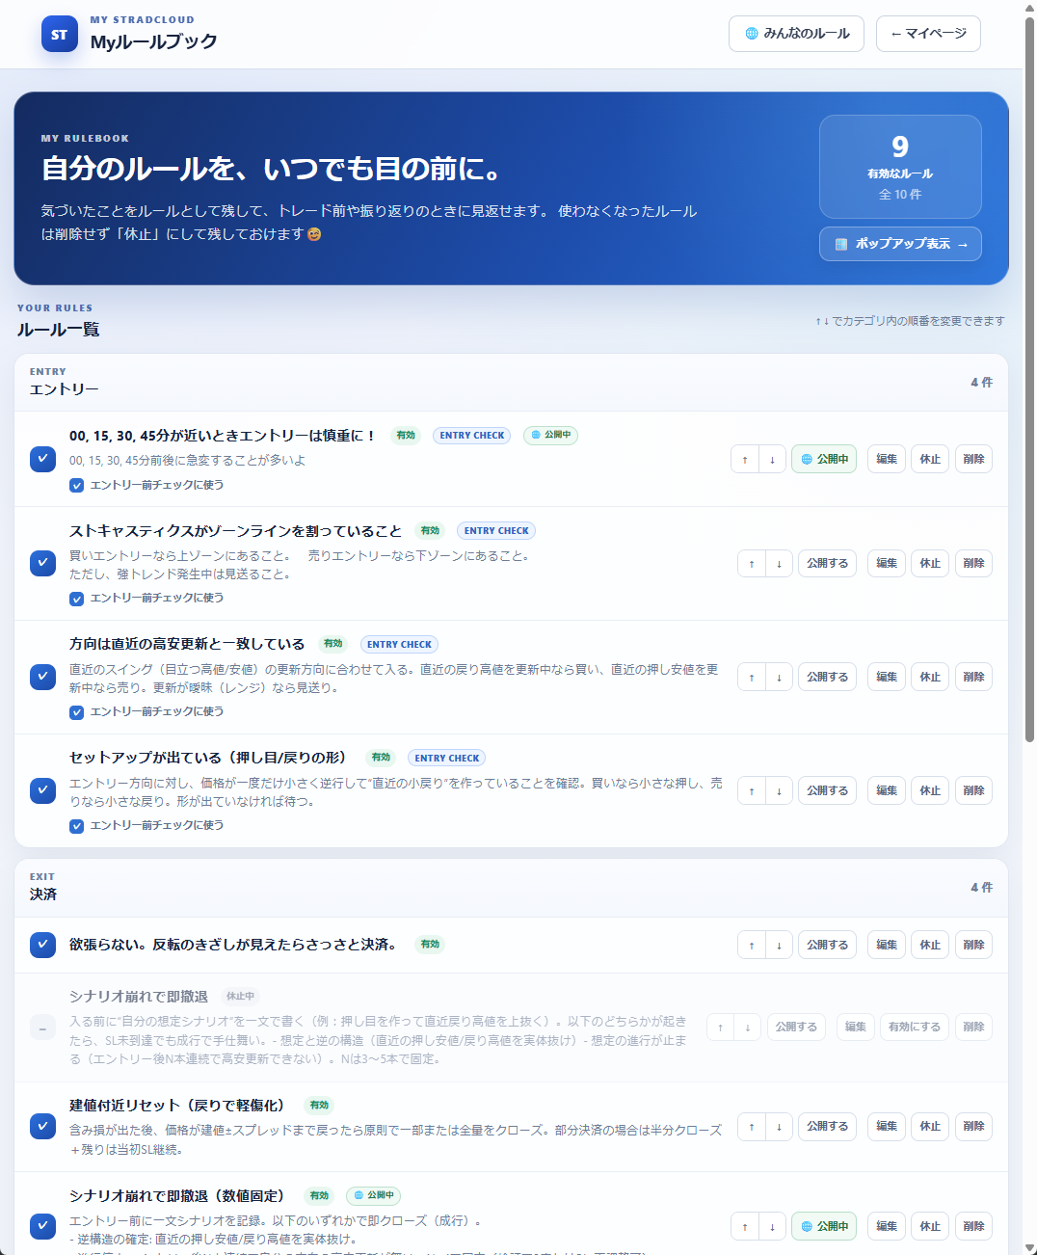Move 00, 15, 30, 45分 rule down
The height and width of the screenshot is (1255, 1037).
click(773, 460)
